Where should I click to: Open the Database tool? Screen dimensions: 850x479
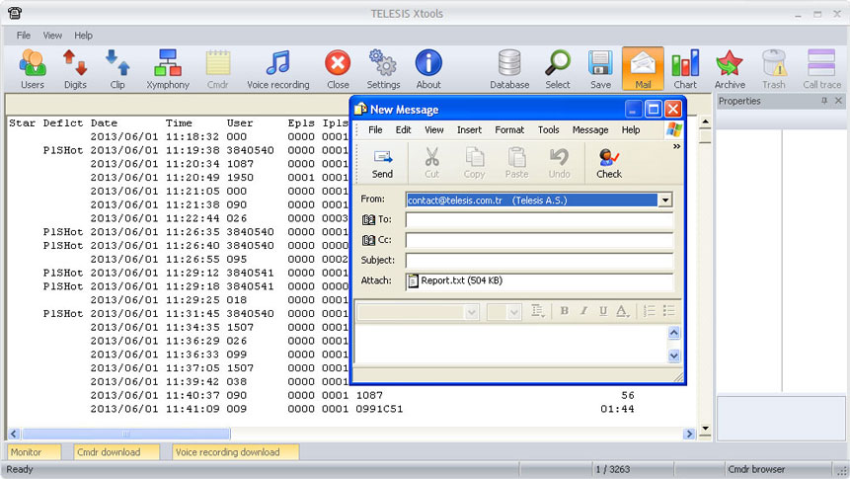[509, 69]
